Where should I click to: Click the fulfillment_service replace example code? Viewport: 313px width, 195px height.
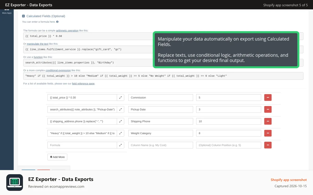(x=88, y=49)
